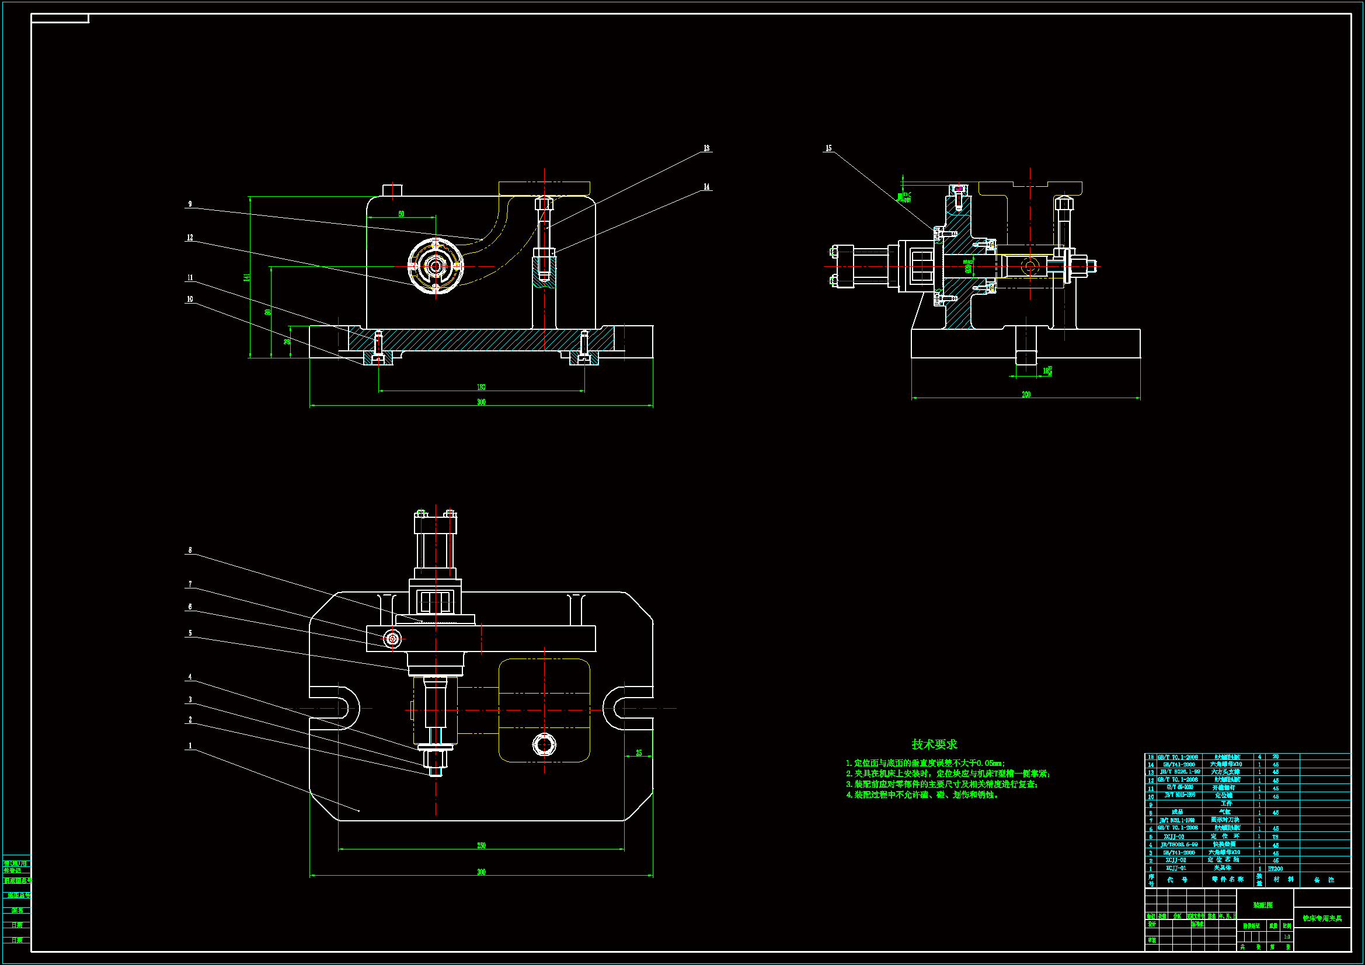Click the 技术要求 heading text
Image resolution: width=1365 pixels, height=965 pixels.
click(934, 744)
